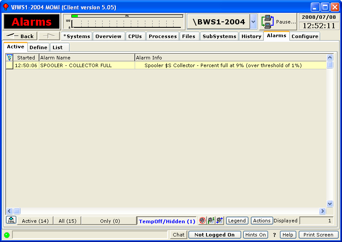
Task: Click the Print Screen button
Action: coord(318,235)
